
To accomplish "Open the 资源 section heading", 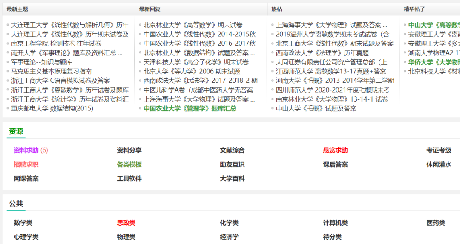I will (x=16, y=131).
